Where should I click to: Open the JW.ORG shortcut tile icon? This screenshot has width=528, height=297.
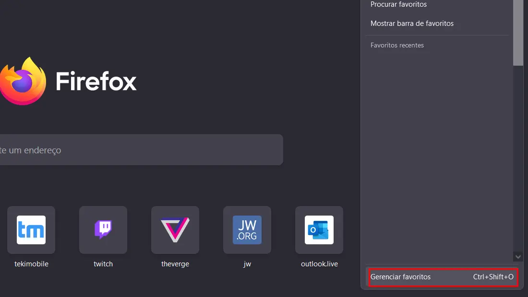pos(247,230)
